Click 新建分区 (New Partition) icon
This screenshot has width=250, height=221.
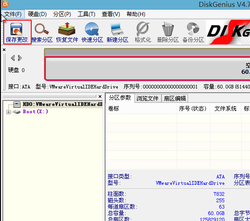[117, 33]
